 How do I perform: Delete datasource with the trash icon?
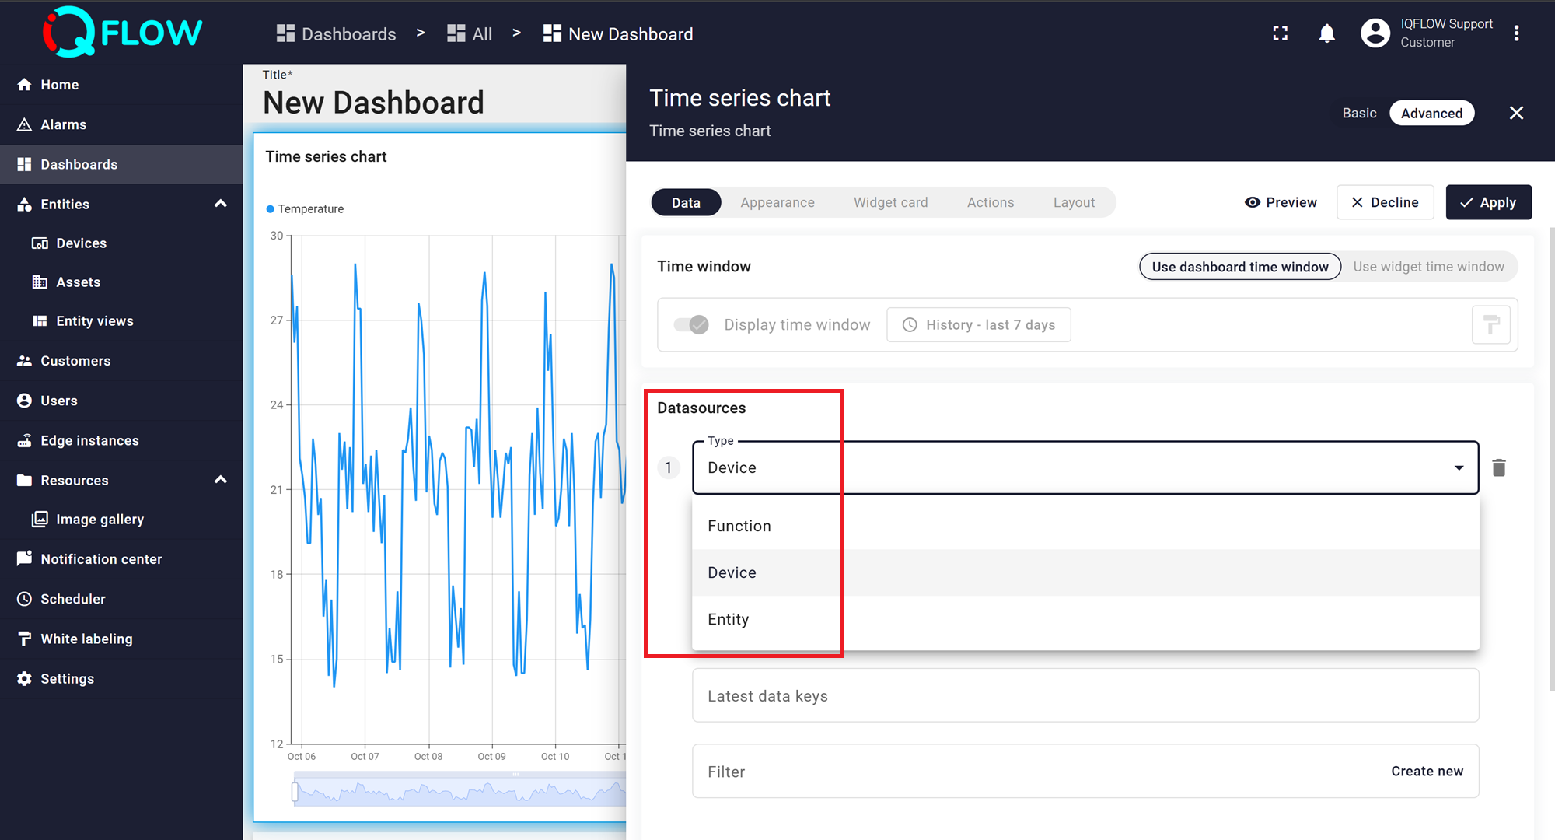pyautogui.click(x=1499, y=467)
